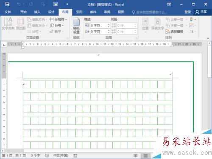Click the macro recording icon in status bar
The image size is (212, 159).
point(75,156)
